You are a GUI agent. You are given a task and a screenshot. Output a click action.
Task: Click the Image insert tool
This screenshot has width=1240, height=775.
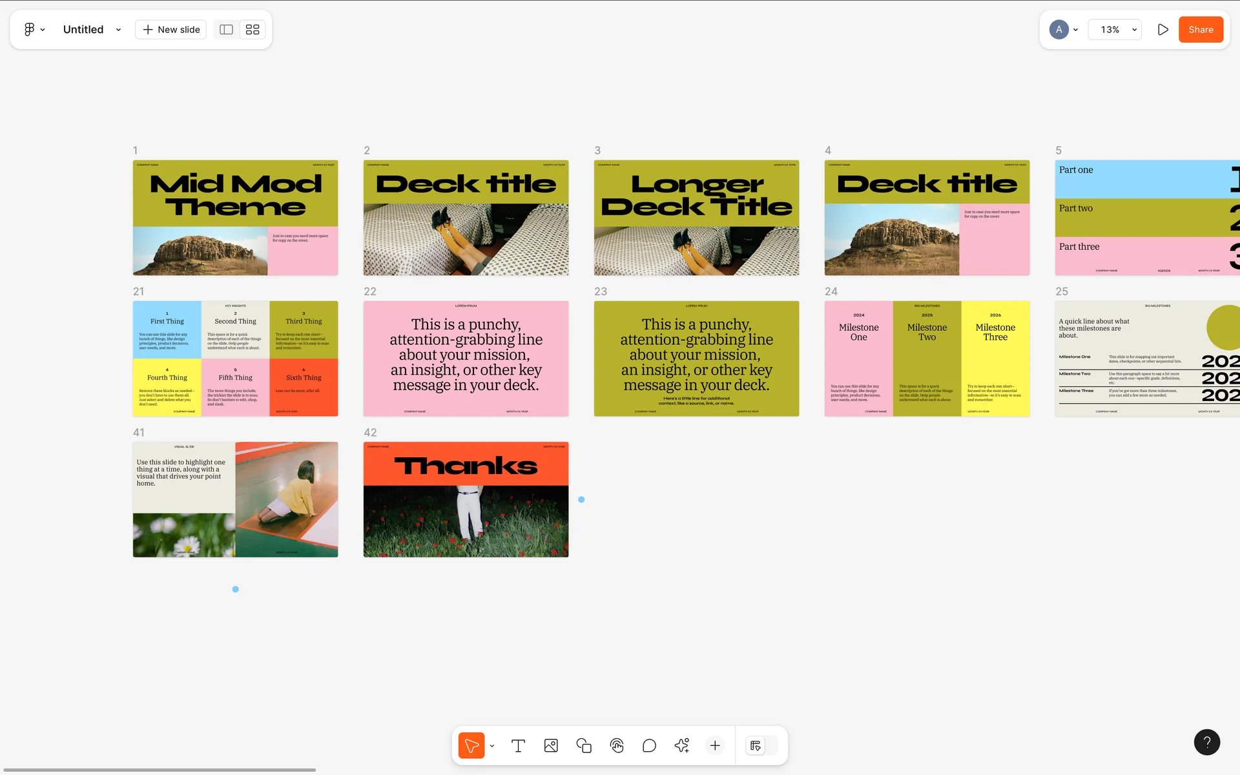[551, 746]
